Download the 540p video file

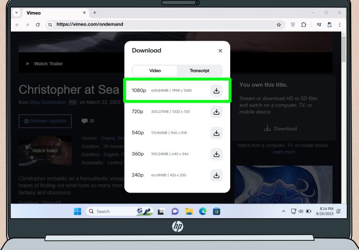(x=216, y=133)
